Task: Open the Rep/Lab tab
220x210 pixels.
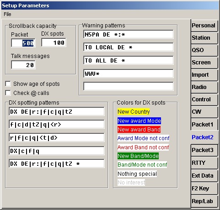Action: (x=204, y=201)
